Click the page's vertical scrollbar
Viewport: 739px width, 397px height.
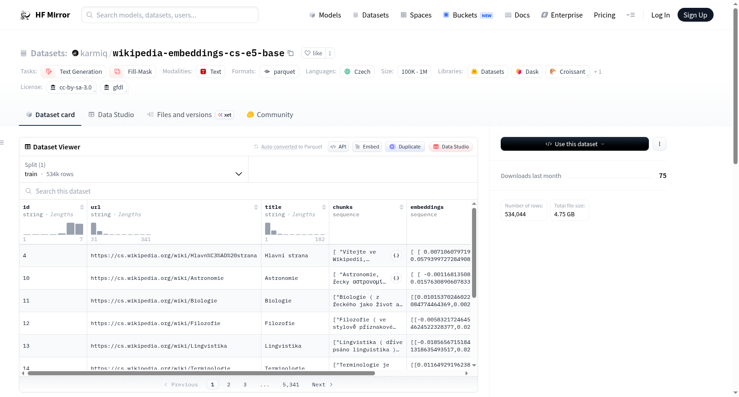736,86
